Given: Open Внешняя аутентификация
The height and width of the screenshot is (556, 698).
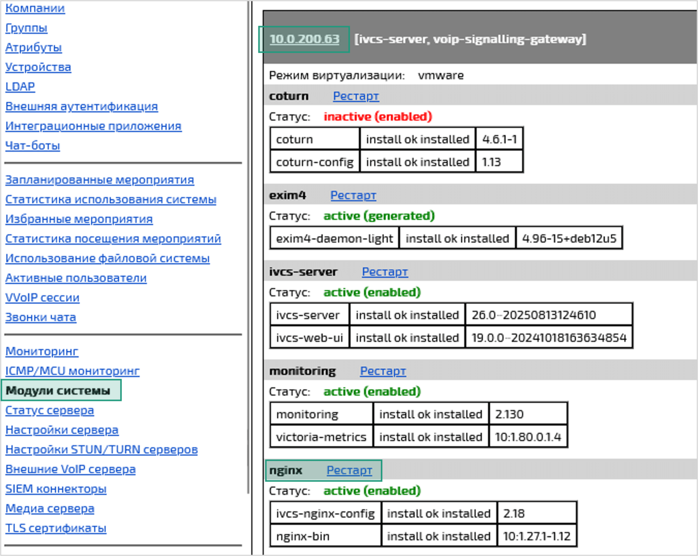Looking at the screenshot, I should pos(81,107).
